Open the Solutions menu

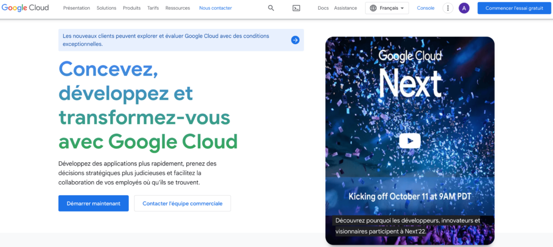click(106, 8)
